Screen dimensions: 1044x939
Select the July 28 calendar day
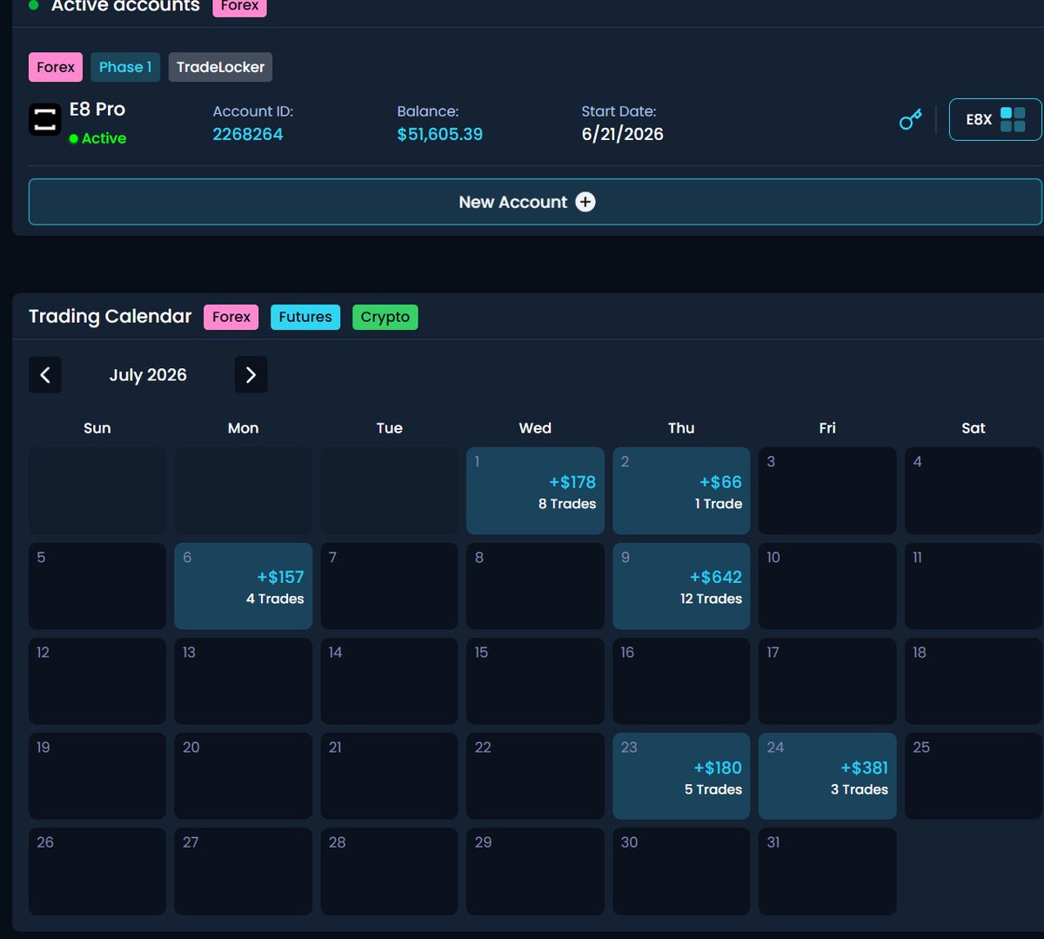pyautogui.click(x=389, y=871)
